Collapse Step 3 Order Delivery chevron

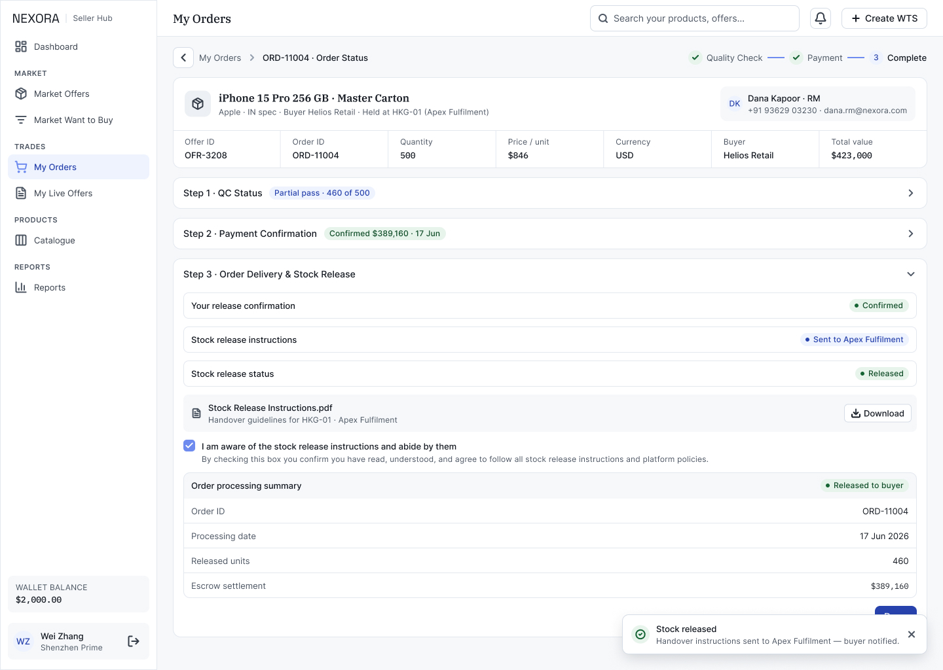click(x=910, y=274)
